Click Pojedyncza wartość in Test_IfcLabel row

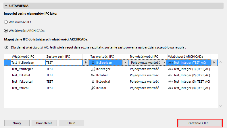click(x=144, y=75)
